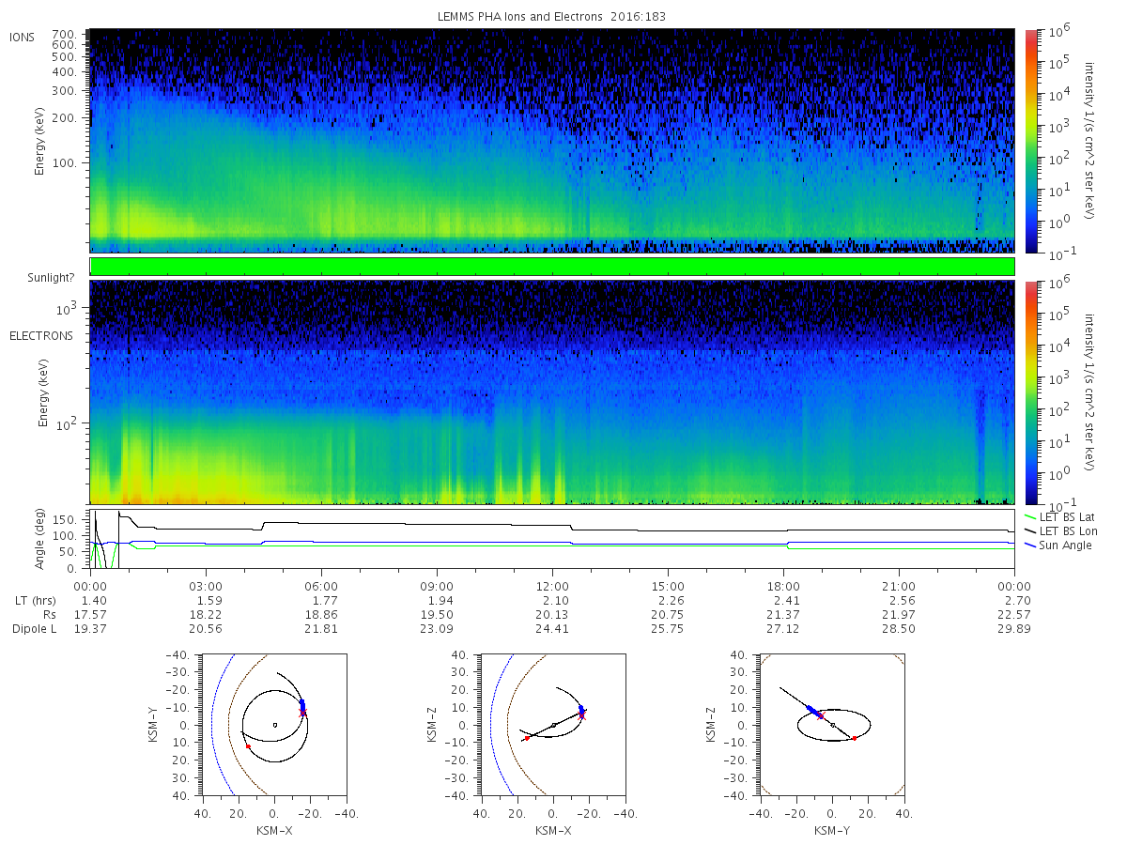Click the ions spectrogram plot area
Viewport: 1127px width, 845px height.
pos(552,141)
